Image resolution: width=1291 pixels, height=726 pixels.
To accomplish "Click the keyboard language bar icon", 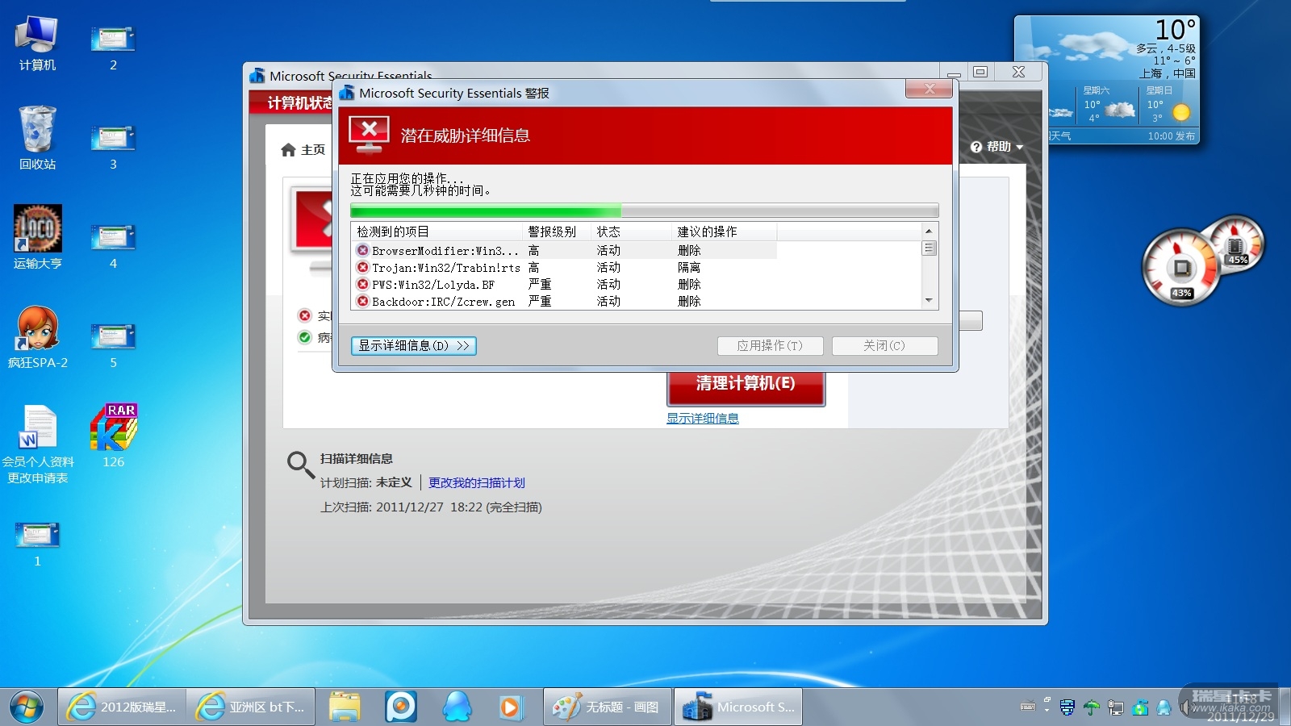I will (1028, 707).
